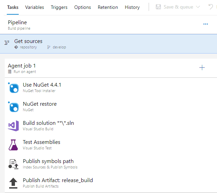
Task: Click the Run on agent label
Action: [24, 72]
